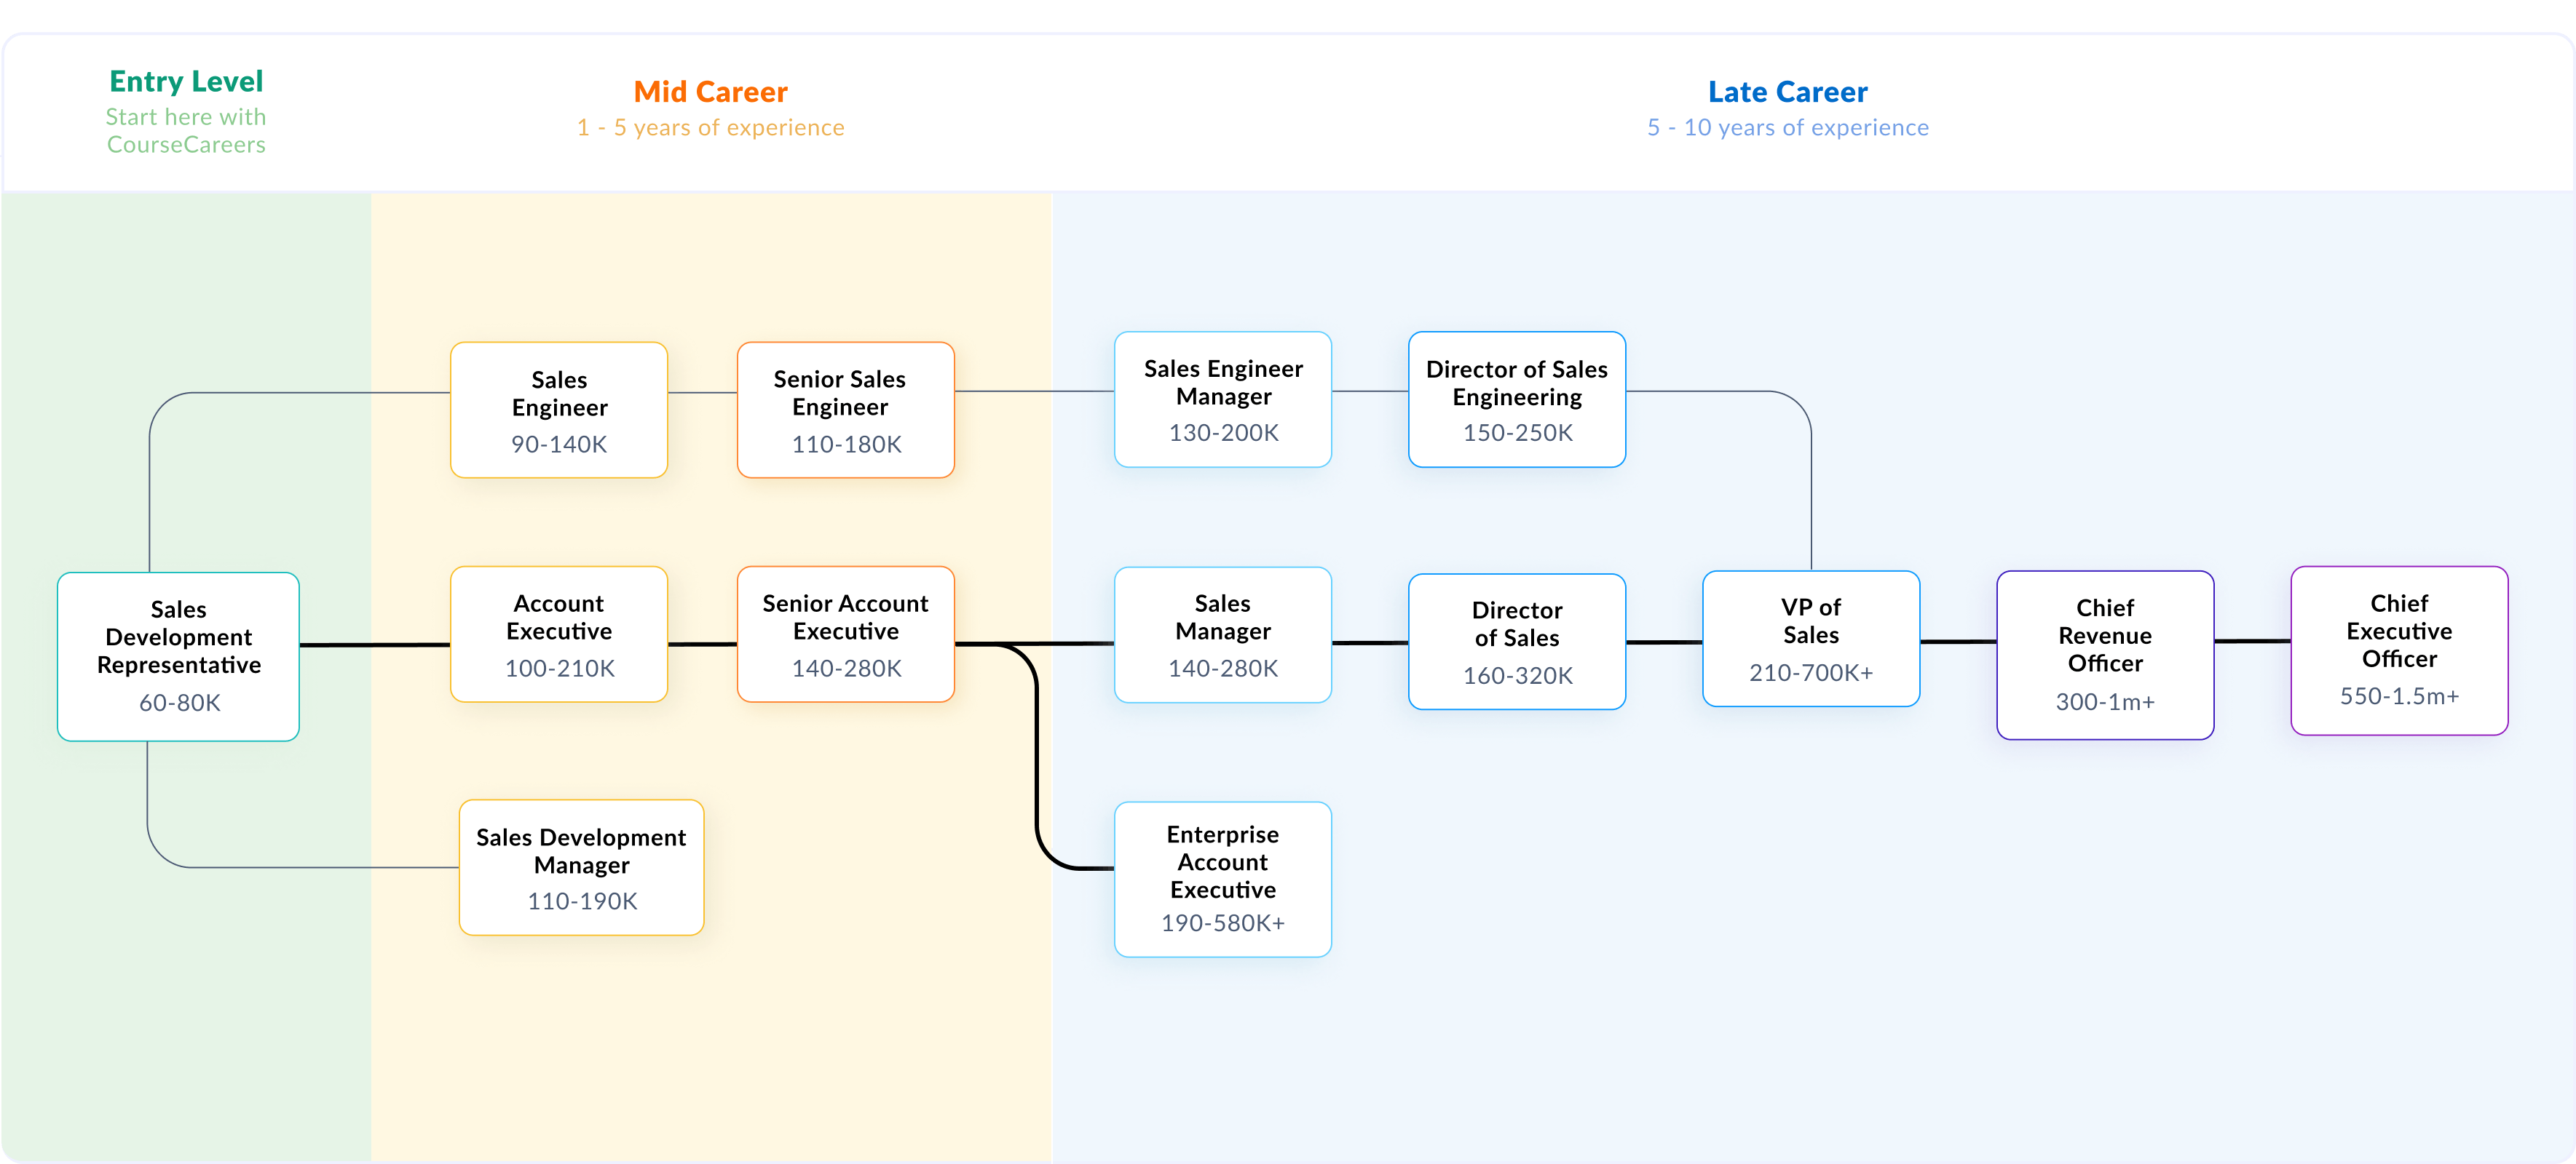
Task: Select the Senior Sales Engineer card
Action: click(845, 410)
